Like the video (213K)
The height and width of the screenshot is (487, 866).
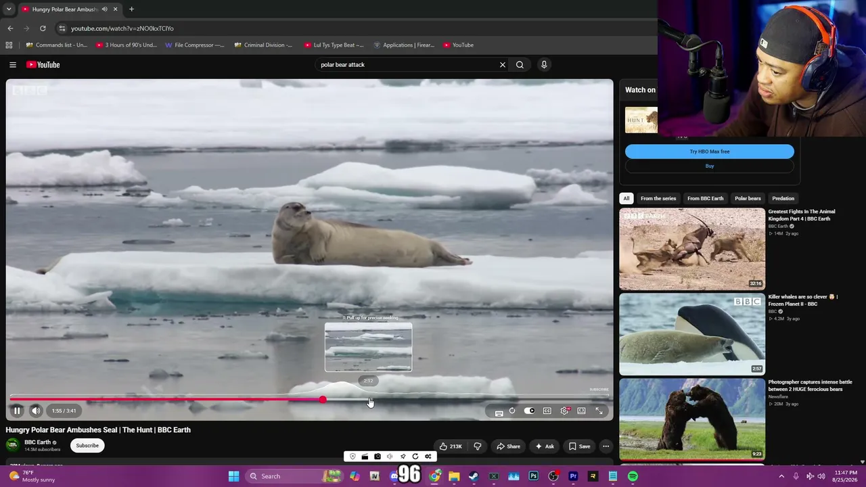tap(451, 446)
